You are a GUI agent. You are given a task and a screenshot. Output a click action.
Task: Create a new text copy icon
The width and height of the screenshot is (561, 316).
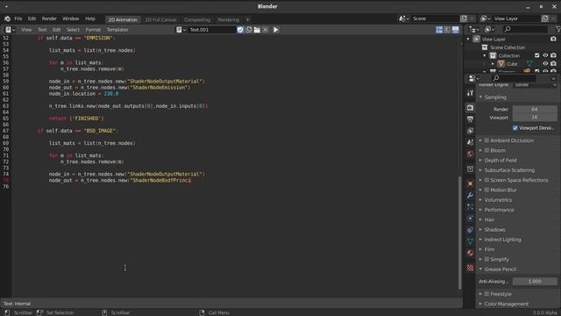click(249, 30)
